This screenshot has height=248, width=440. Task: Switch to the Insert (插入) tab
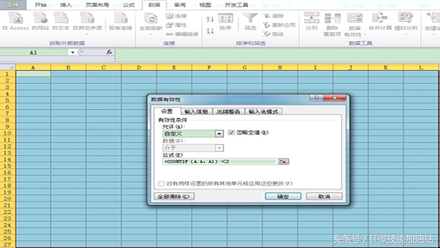pyautogui.click(x=66, y=5)
